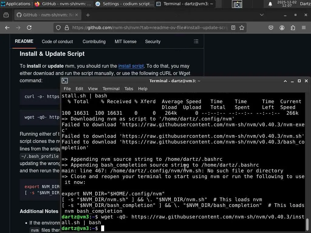
Task: Click the Dartz user label in top panel
Action: pyautogui.click(x=305, y=4)
